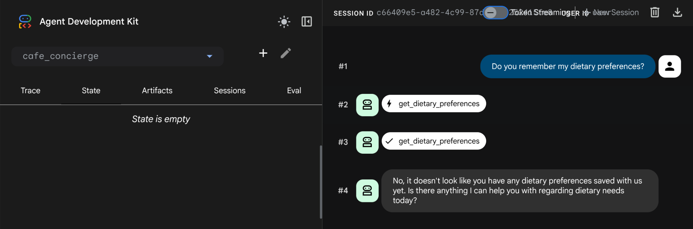Delete session with trash icon
This screenshot has height=229, width=693.
655,12
